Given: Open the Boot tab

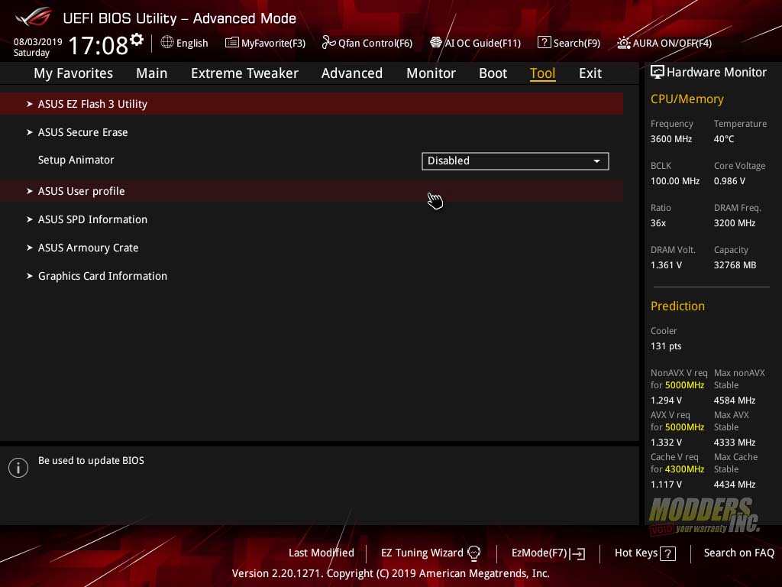Looking at the screenshot, I should 493,73.
